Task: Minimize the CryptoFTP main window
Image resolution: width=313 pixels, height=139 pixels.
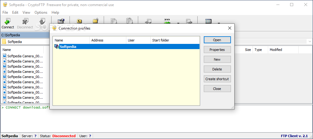Action: (x=278, y=5)
